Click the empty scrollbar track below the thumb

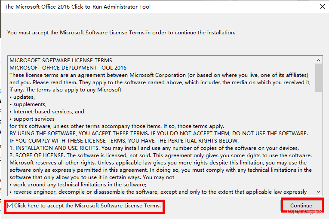[319, 142]
